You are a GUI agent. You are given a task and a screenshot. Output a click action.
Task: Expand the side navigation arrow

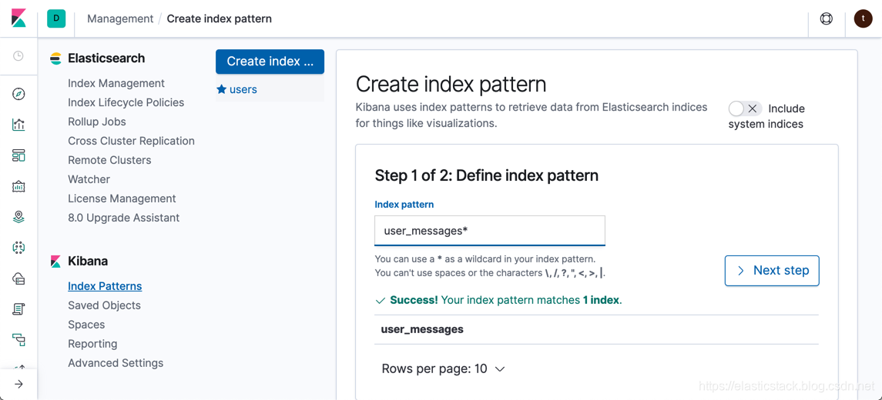pos(18,384)
